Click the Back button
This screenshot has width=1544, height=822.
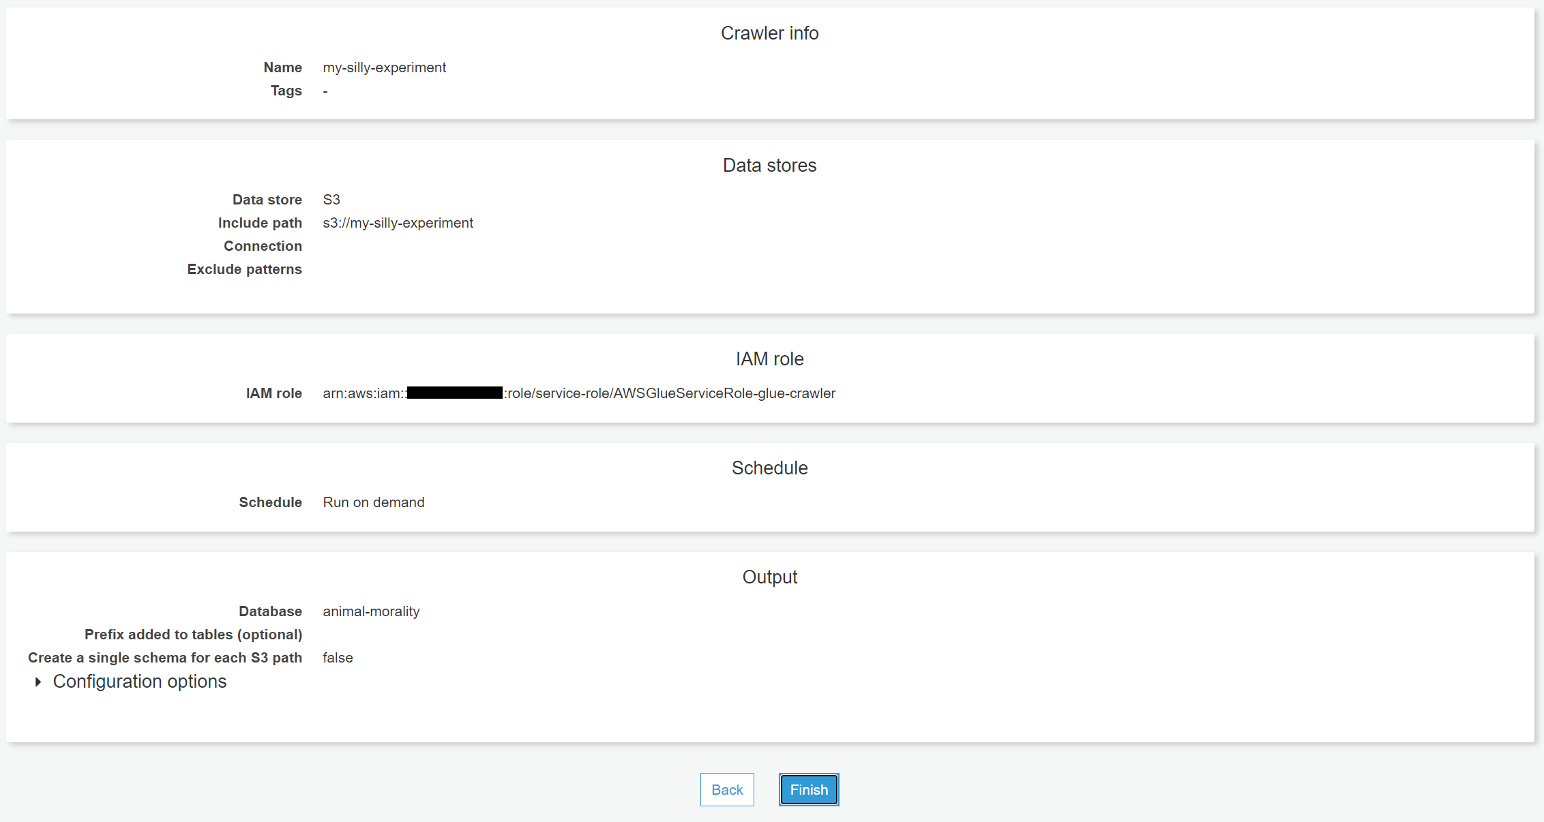tap(727, 790)
